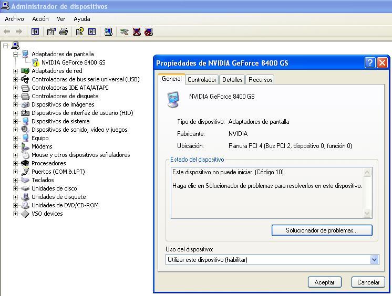Click the Help toolbar icon
The image size is (392, 296).
click(80, 31)
